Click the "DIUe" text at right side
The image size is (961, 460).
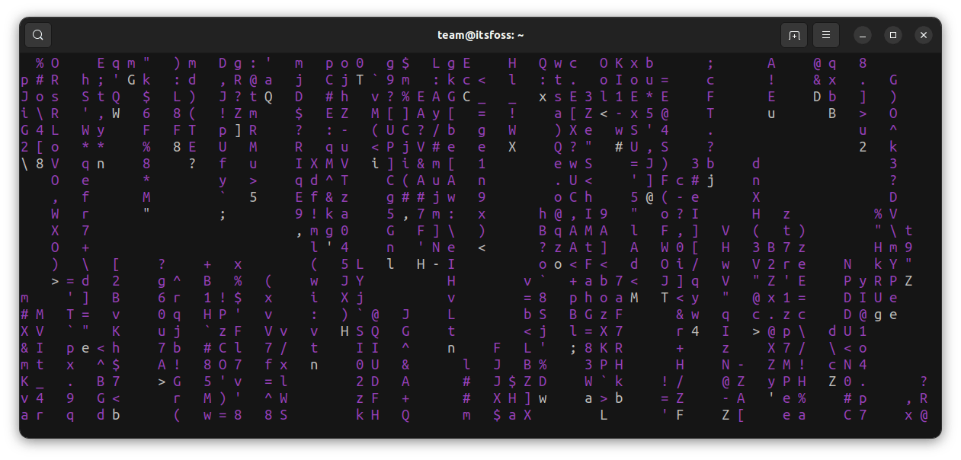pos(870,298)
